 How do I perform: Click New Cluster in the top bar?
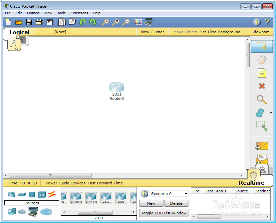click(152, 32)
